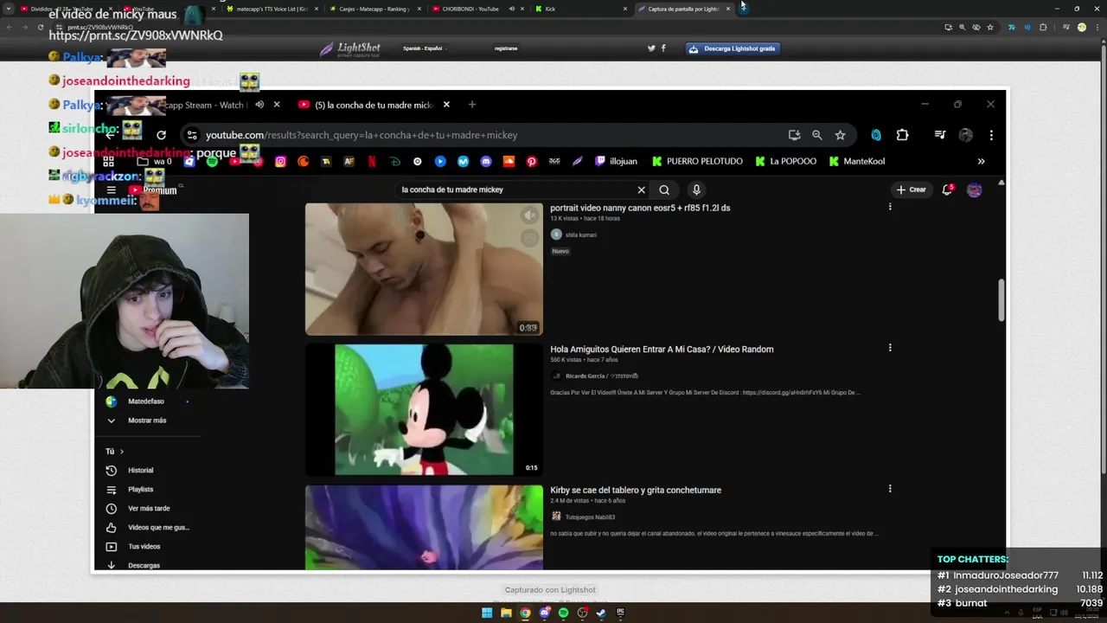Open the inner browser media control icon
The image size is (1107, 623).
pyautogui.click(x=940, y=135)
